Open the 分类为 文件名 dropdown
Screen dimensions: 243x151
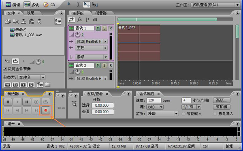click(32, 77)
